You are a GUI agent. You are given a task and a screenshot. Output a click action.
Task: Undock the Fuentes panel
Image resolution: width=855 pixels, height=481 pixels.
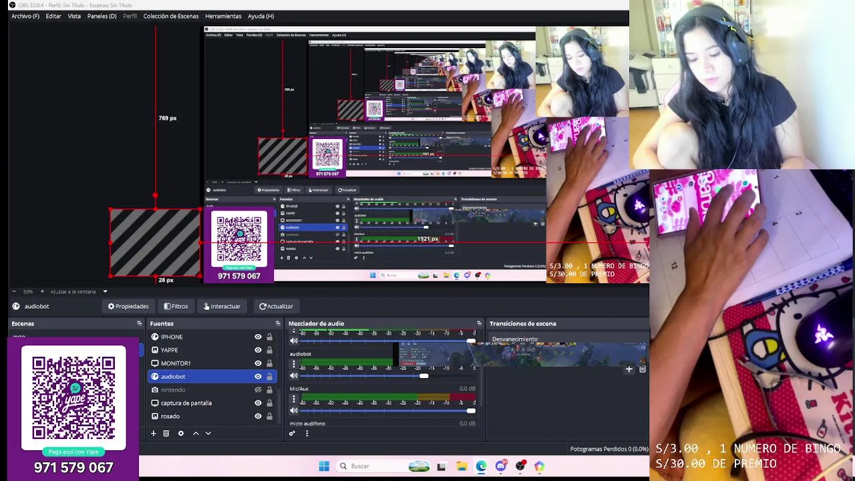pyautogui.click(x=277, y=323)
